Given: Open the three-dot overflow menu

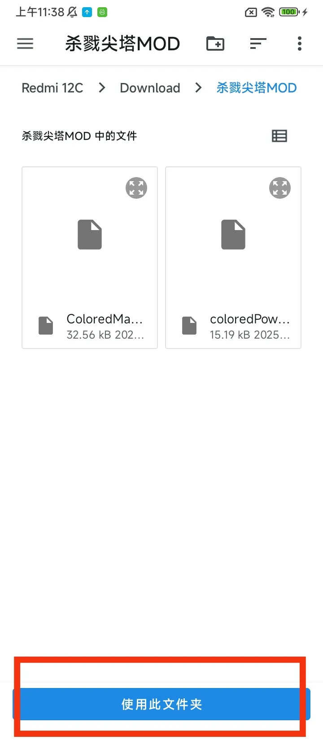Looking at the screenshot, I should tap(300, 44).
